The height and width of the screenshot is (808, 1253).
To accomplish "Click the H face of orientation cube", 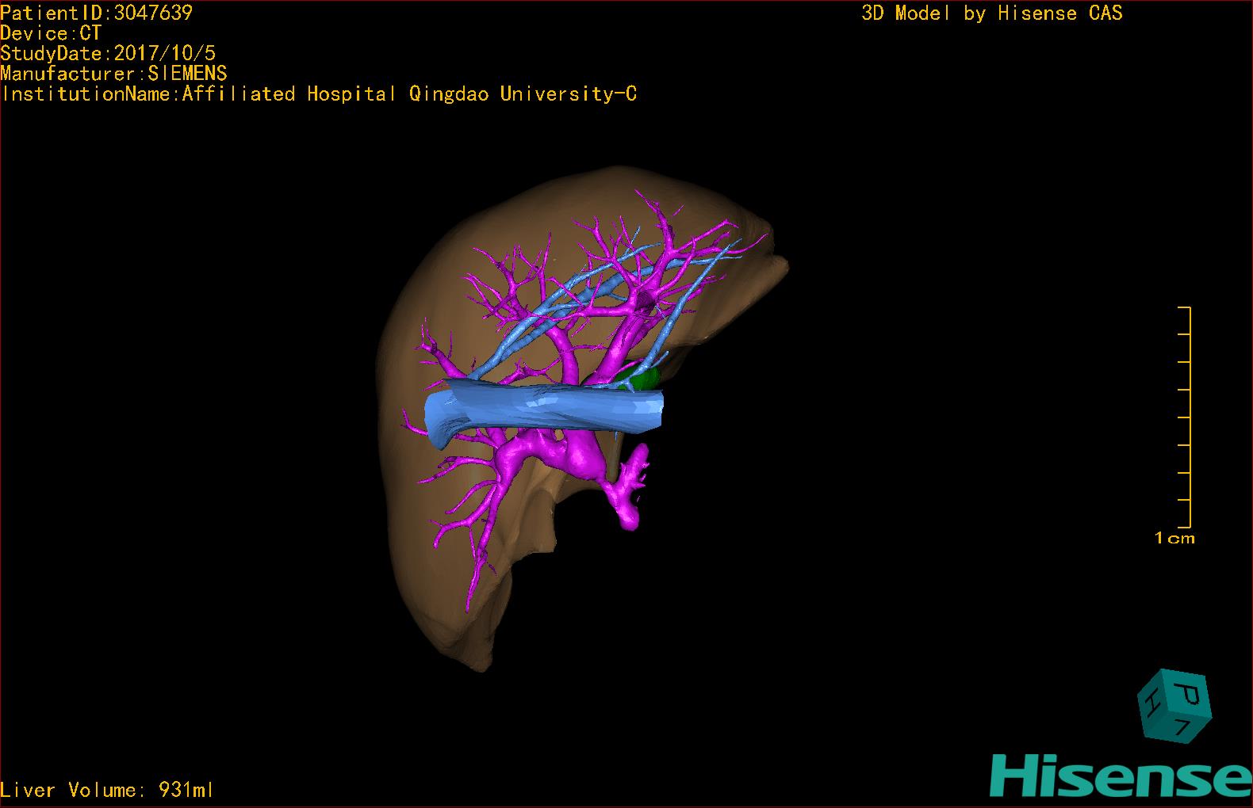I will coord(1151,703).
